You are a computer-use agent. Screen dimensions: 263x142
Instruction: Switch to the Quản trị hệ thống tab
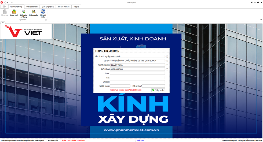[x=16, y=7]
